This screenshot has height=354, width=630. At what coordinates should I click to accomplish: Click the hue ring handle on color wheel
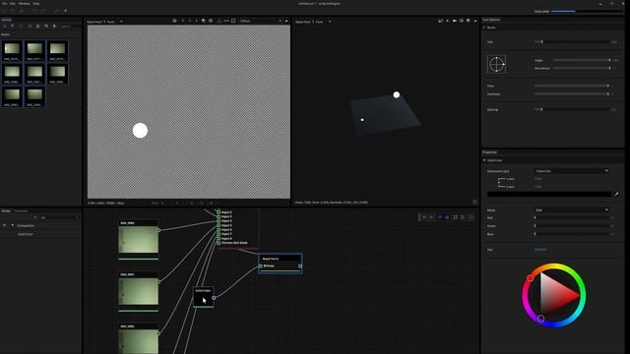click(x=531, y=278)
